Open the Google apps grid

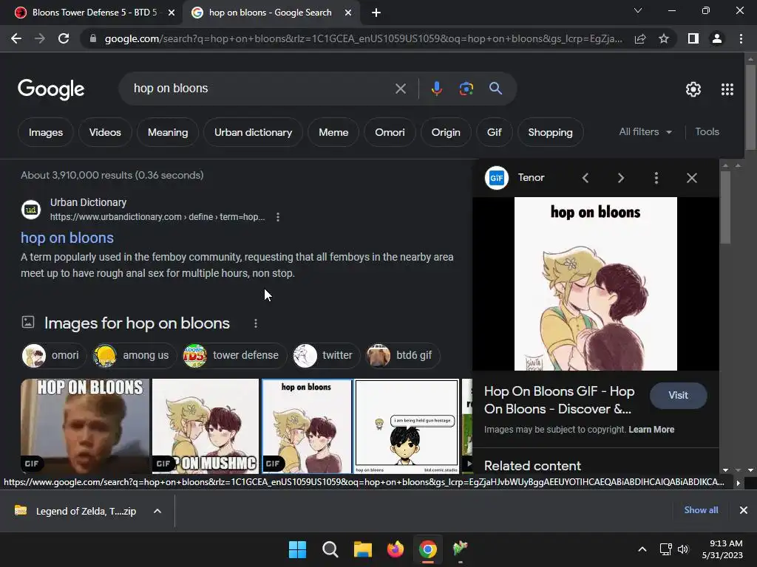727,89
